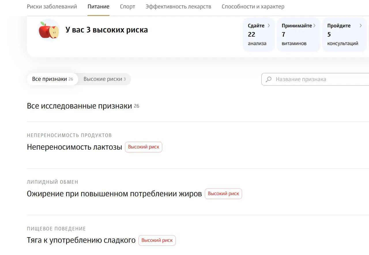Click "Высокий риск" badge beside sweets craving
The width and height of the screenshot is (369, 255).
pos(157,240)
